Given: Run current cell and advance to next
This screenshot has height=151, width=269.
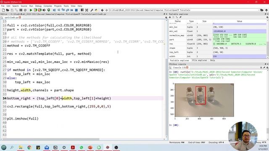Looking at the screenshot, I should point(40,10).
